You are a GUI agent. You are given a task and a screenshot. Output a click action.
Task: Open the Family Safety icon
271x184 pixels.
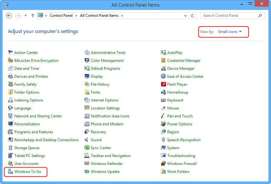click(11, 84)
